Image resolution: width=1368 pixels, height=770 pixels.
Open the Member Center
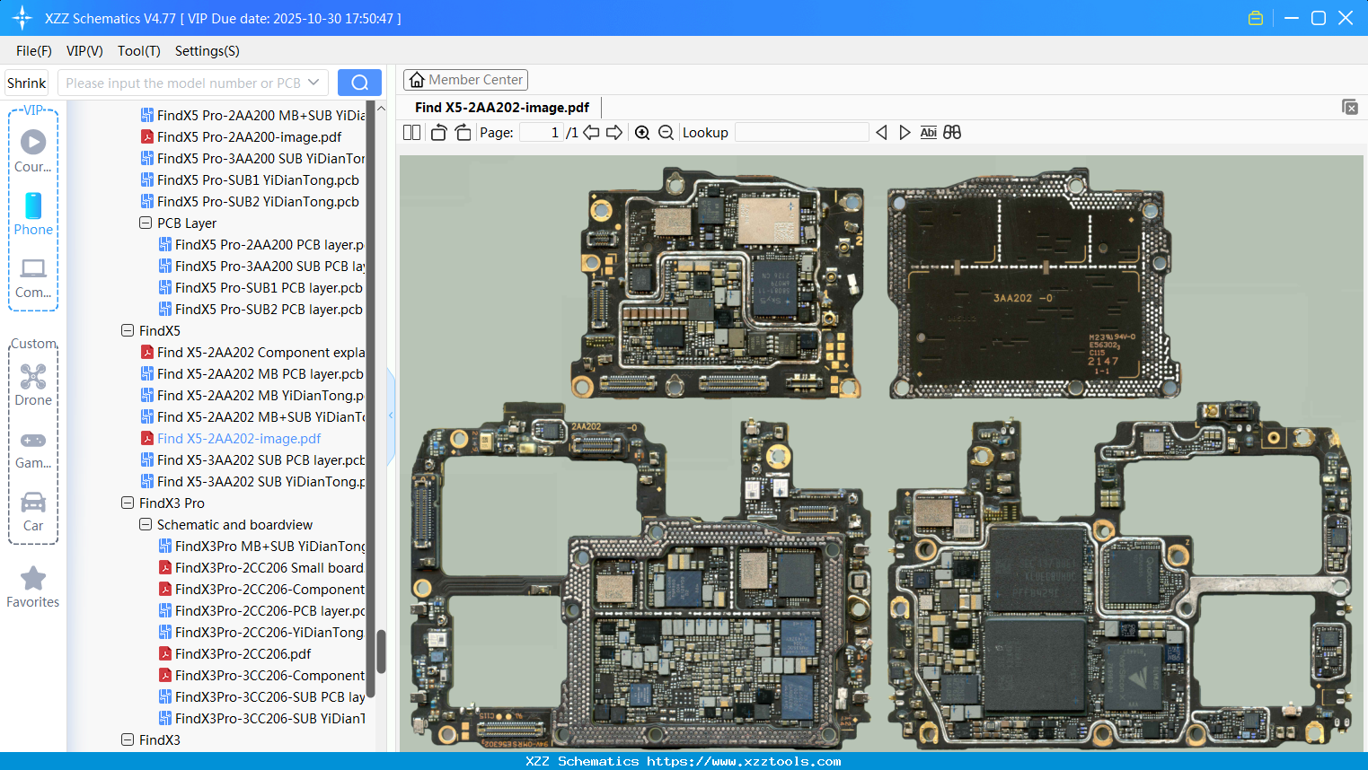coord(465,80)
